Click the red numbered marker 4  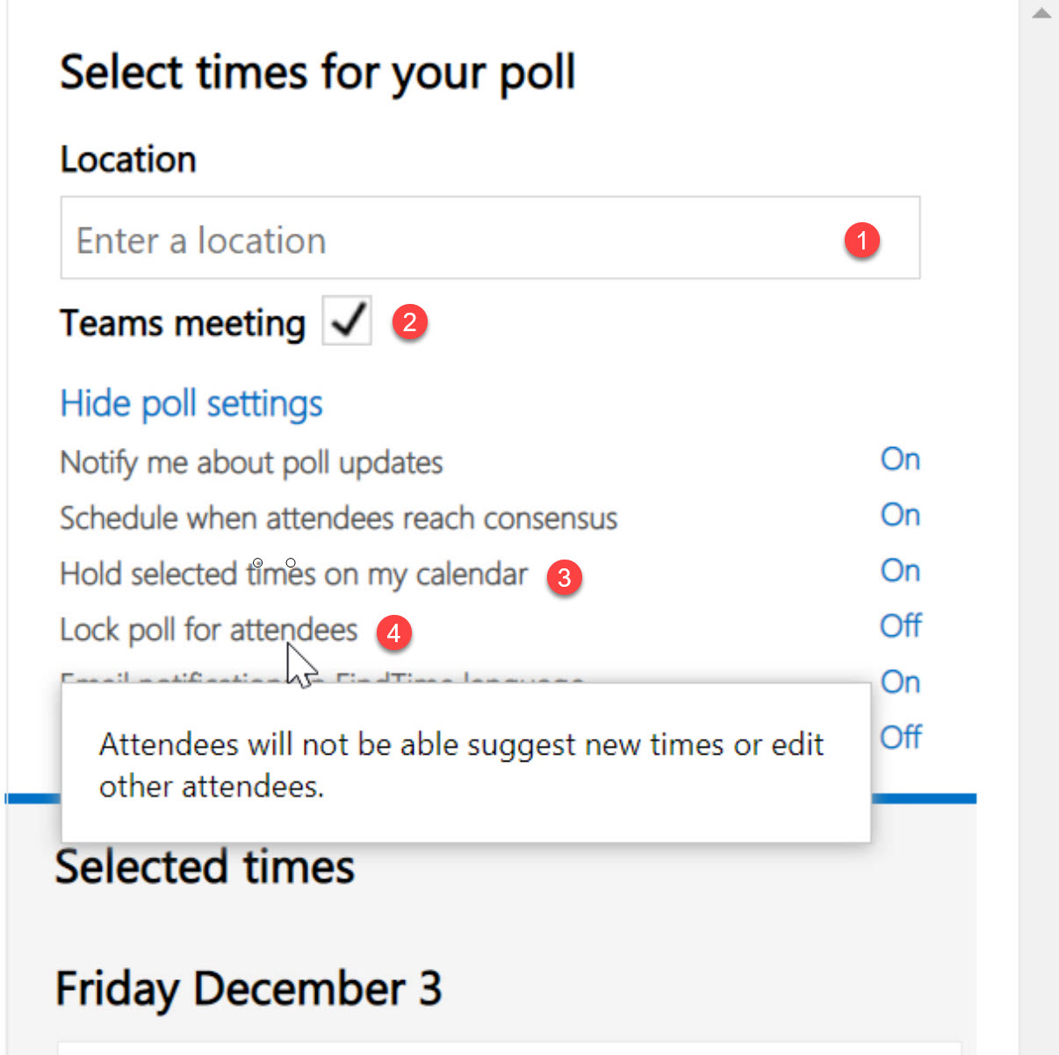click(394, 632)
